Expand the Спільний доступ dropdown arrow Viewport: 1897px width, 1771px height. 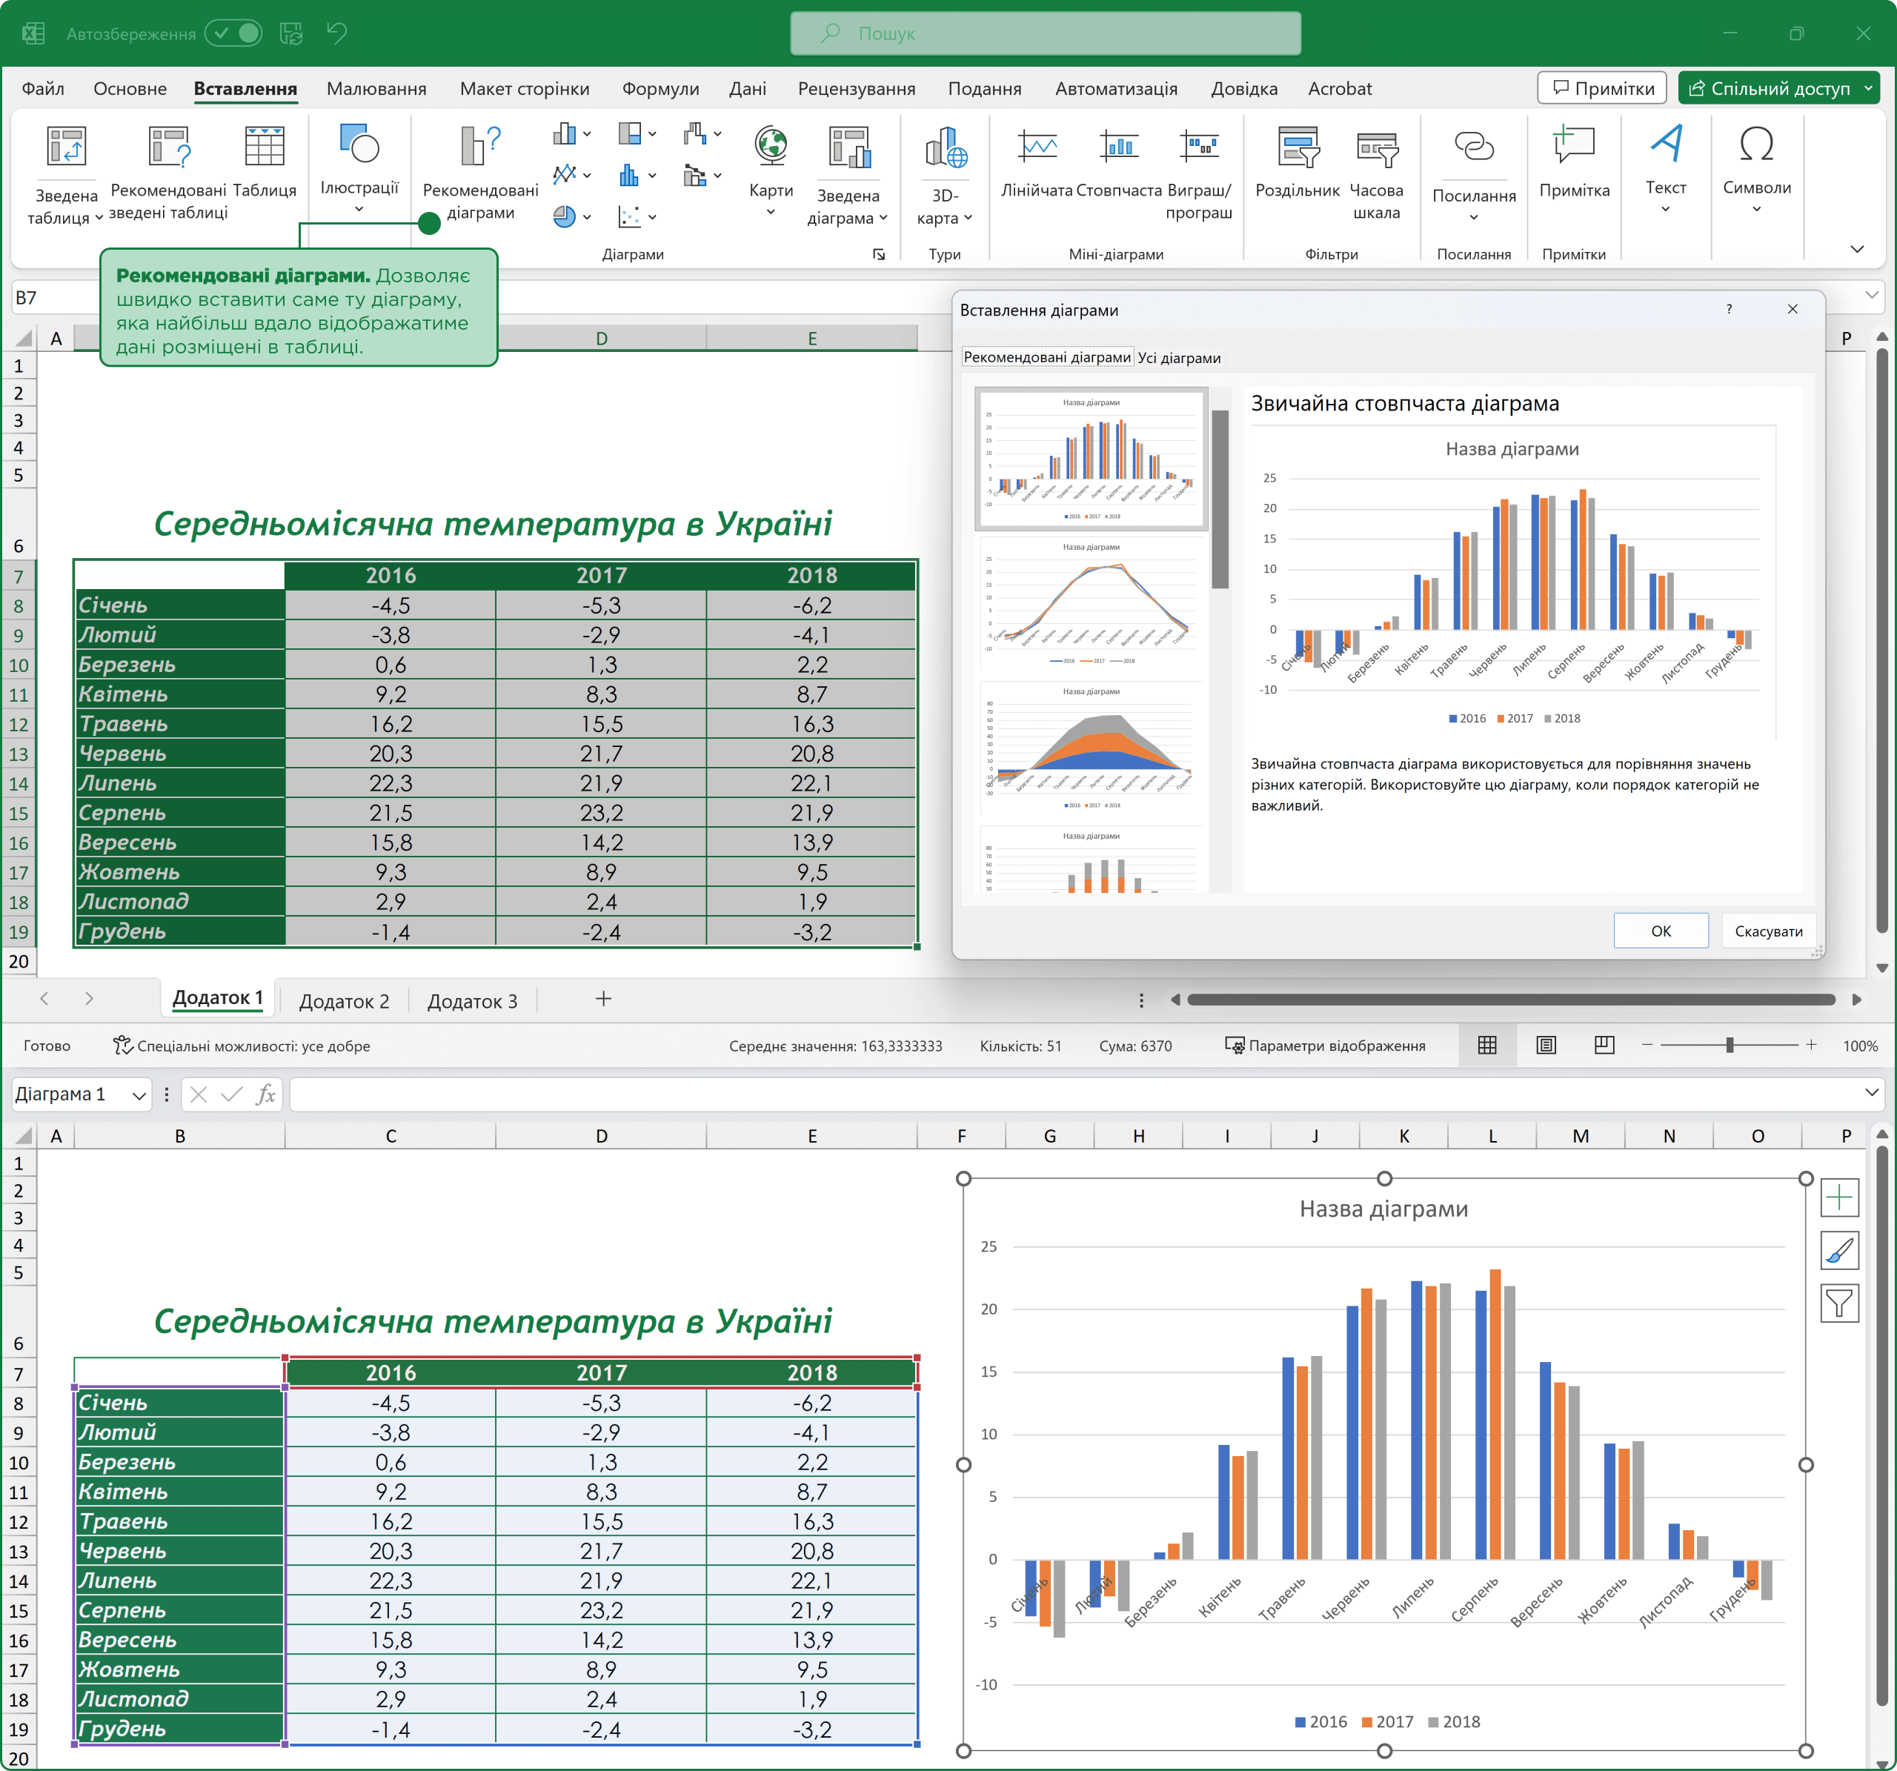tap(1868, 87)
